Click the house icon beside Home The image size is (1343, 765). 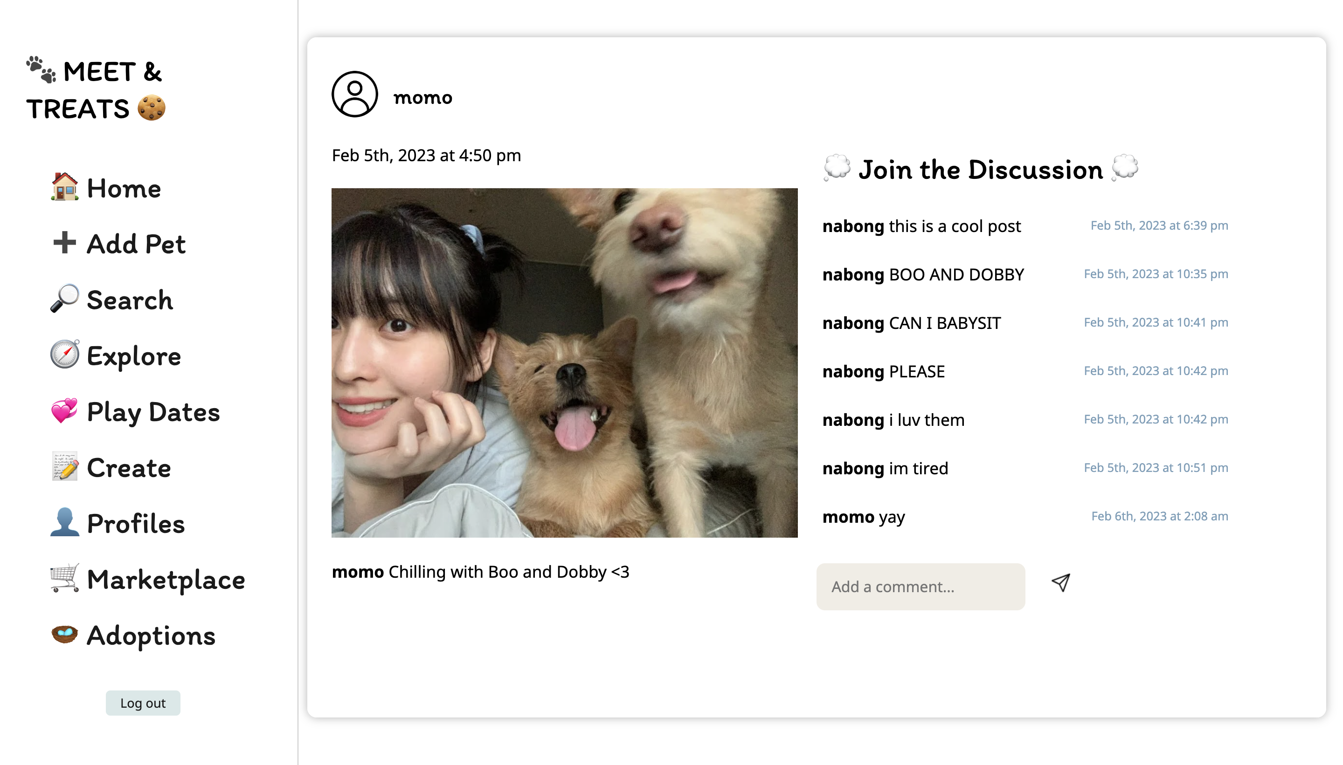(x=64, y=187)
